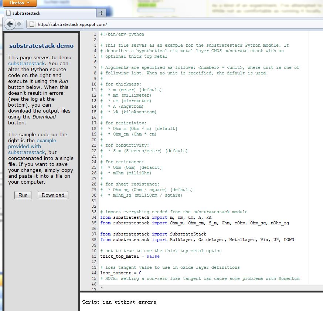This screenshot has height=311, width=323.
Task: Select line number 33 in gutter
Action: coord(94,212)
